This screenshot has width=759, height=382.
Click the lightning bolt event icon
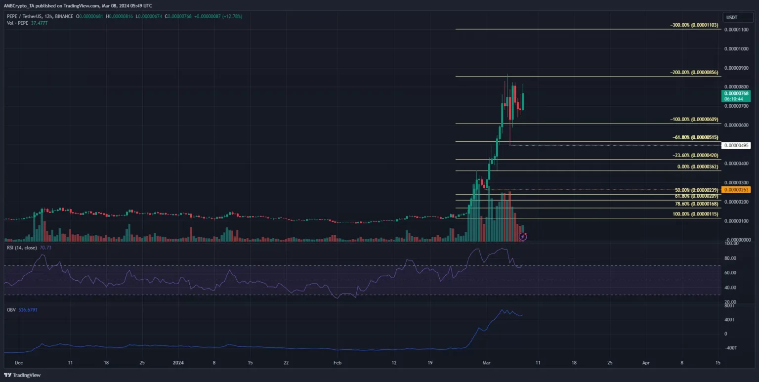pos(523,237)
